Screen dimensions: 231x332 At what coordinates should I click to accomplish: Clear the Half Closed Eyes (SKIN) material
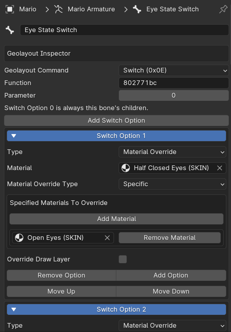(x=220, y=168)
